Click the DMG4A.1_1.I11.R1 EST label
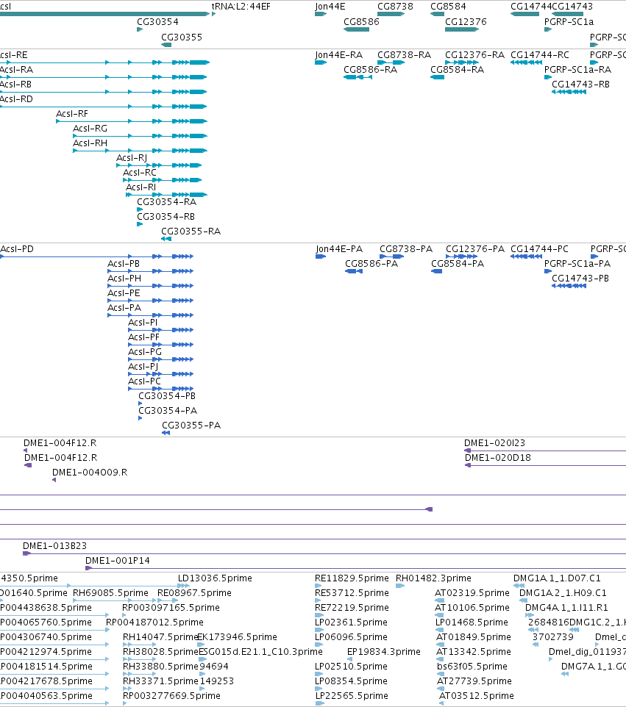Viewport: 626px width, 707px height. pos(566,607)
